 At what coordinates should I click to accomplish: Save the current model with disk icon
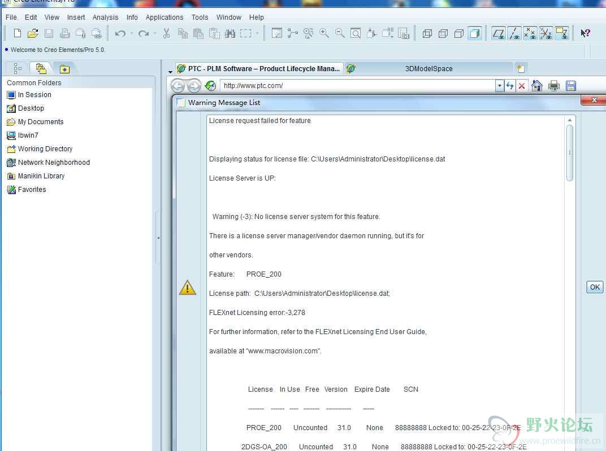(x=49, y=33)
